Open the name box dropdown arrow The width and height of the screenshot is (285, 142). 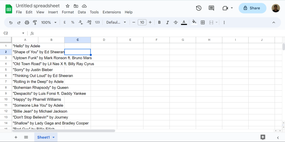point(23,33)
